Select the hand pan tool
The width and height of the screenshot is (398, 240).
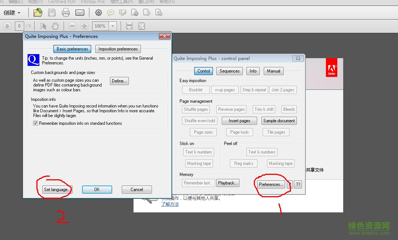(55, 26)
